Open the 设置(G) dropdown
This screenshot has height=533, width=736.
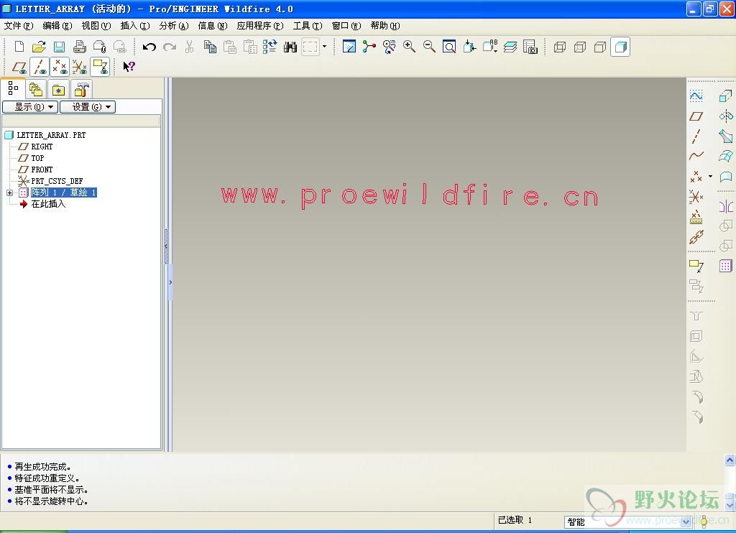coord(88,107)
